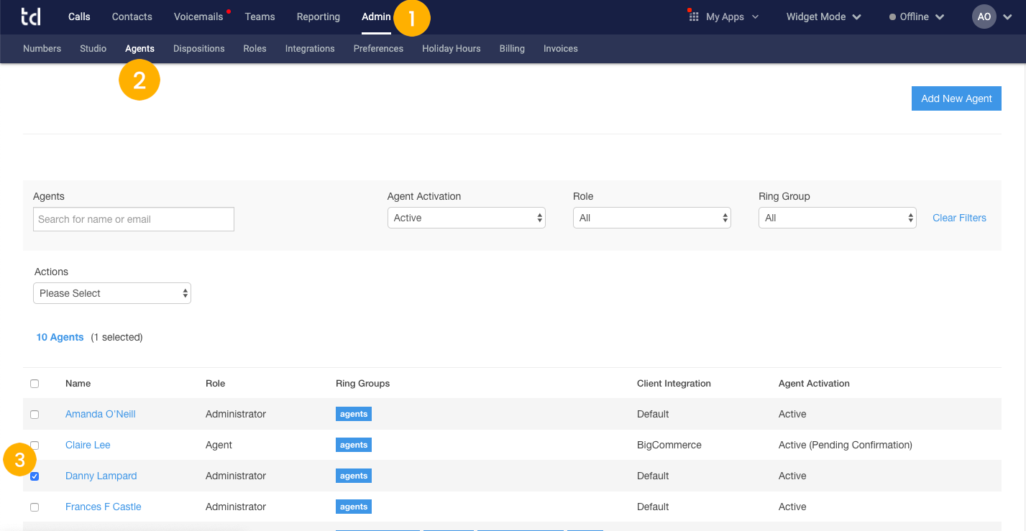The width and height of the screenshot is (1026, 531).
Task: Open Frances F Castle agent link
Action: click(104, 507)
